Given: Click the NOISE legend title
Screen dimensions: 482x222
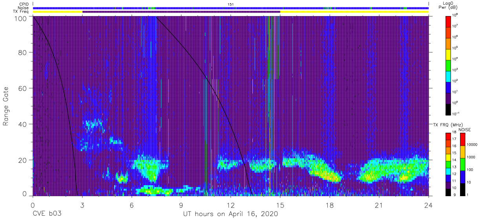Looking at the screenshot, I should 465,129.
